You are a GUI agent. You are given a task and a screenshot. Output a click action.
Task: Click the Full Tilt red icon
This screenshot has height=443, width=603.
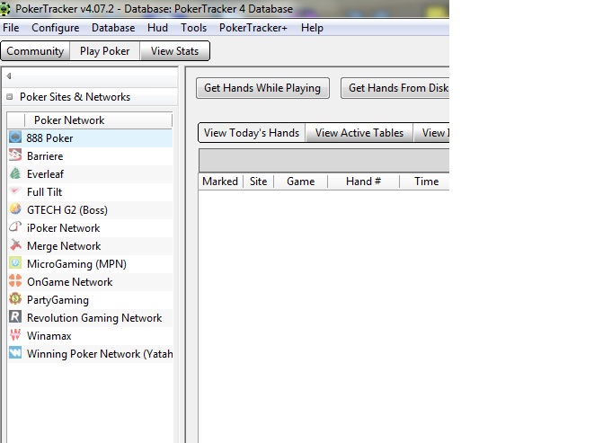tap(15, 191)
